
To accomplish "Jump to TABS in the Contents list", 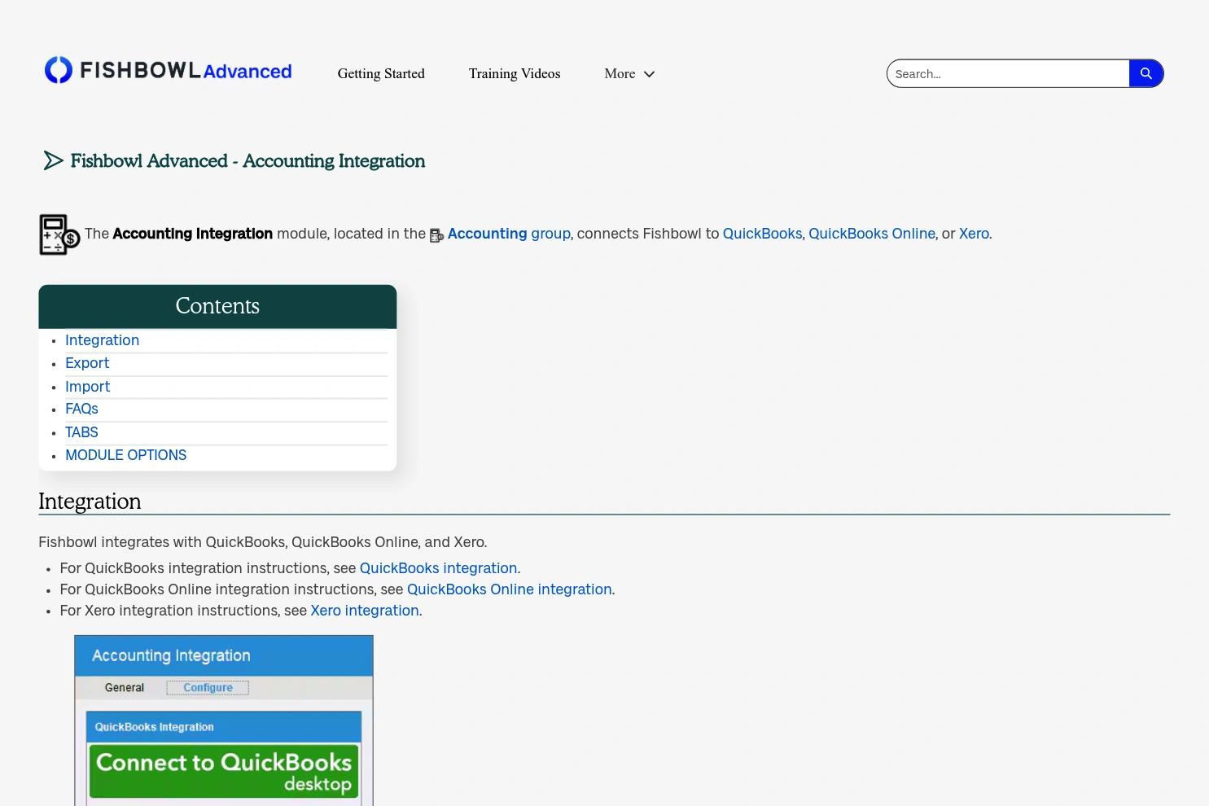I will pos(81,432).
